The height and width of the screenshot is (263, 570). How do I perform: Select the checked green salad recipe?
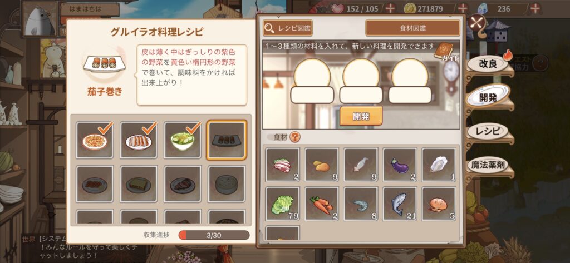pyautogui.click(x=183, y=140)
